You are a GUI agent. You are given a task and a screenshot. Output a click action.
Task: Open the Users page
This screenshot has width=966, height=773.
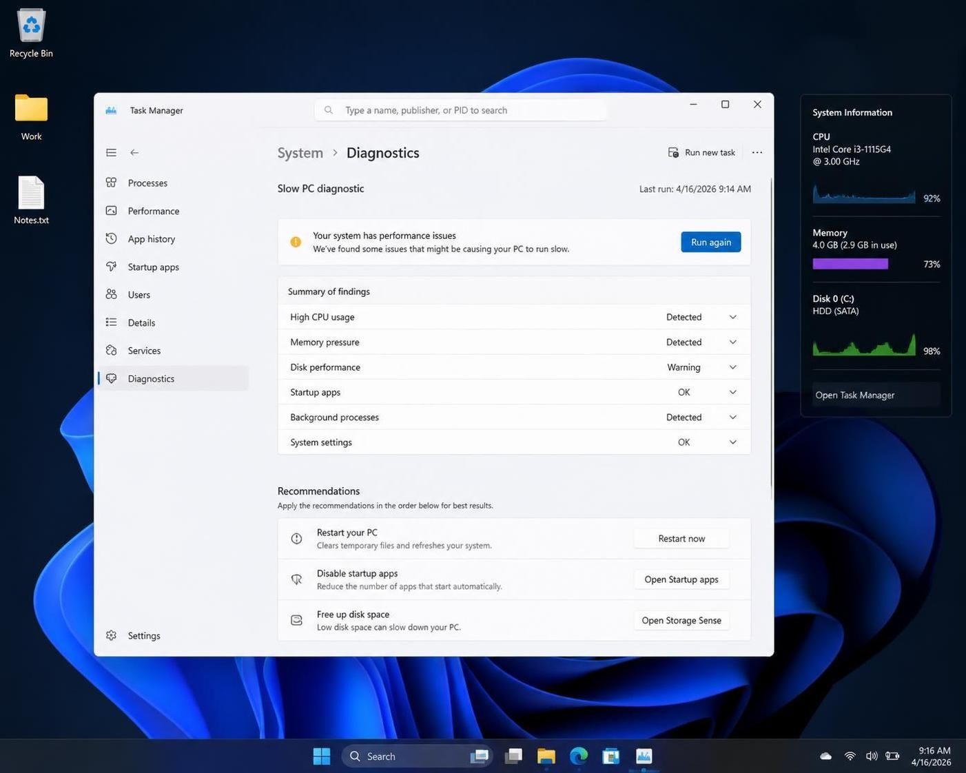(x=173, y=294)
